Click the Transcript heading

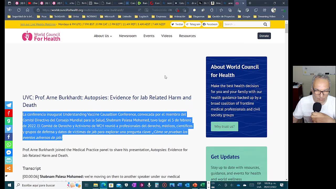(x=31, y=168)
